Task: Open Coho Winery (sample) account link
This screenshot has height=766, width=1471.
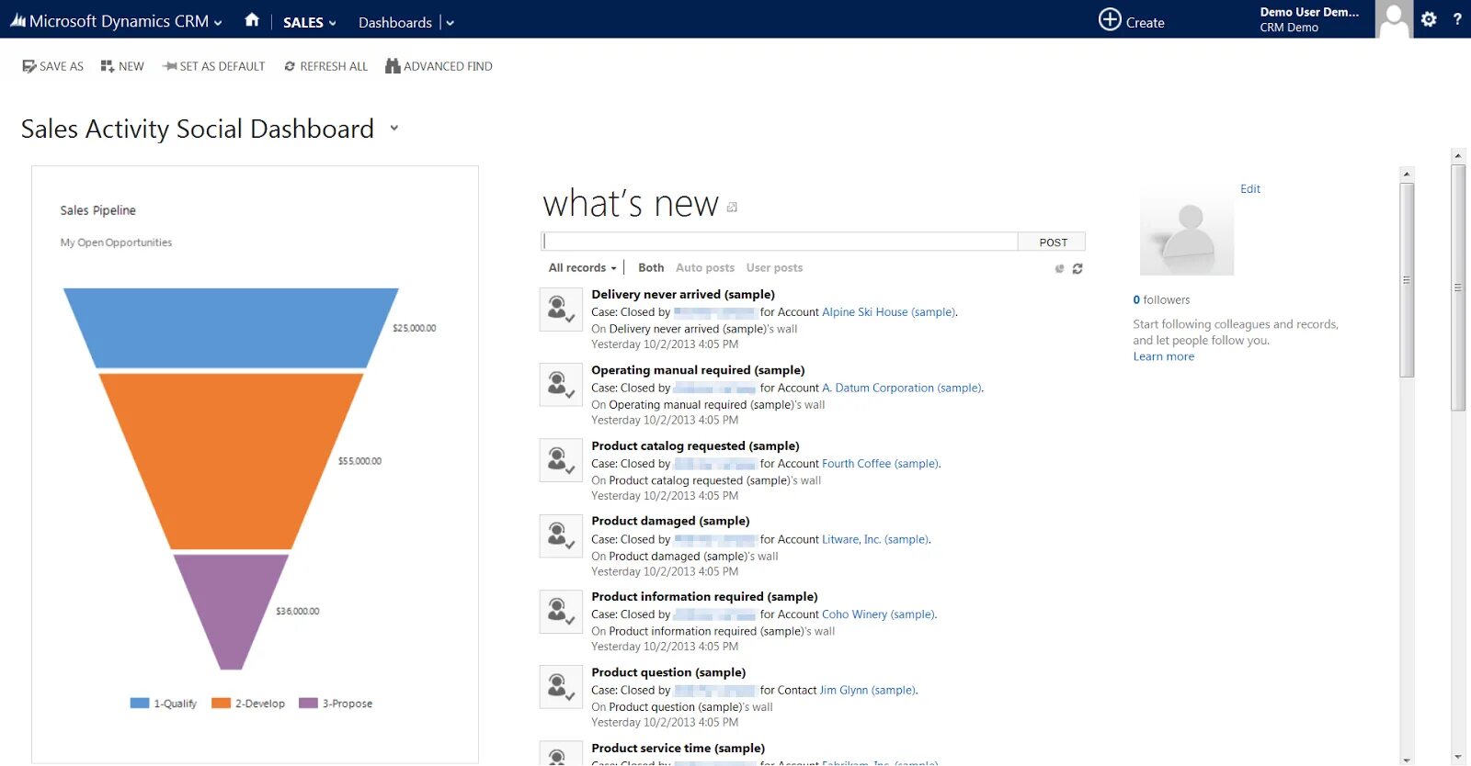Action: (x=878, y=614)
